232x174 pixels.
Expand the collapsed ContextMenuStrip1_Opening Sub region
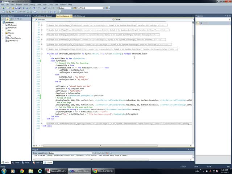[x=42, y=123]
